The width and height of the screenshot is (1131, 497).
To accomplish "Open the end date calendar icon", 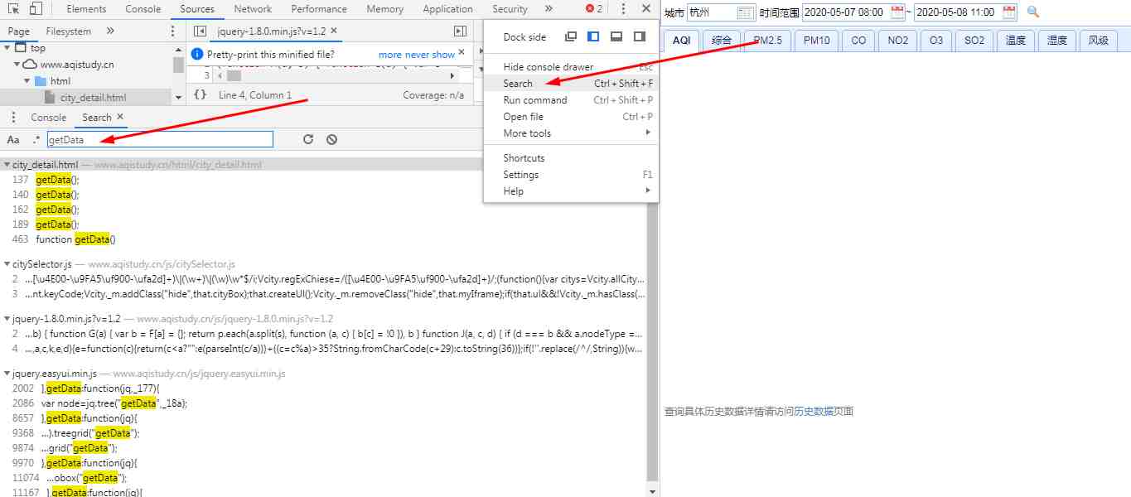I will [x=1008, y=12].
